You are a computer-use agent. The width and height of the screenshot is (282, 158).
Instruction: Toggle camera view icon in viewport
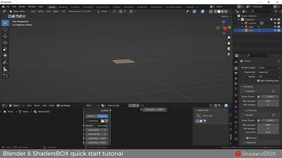coord(229,49)
